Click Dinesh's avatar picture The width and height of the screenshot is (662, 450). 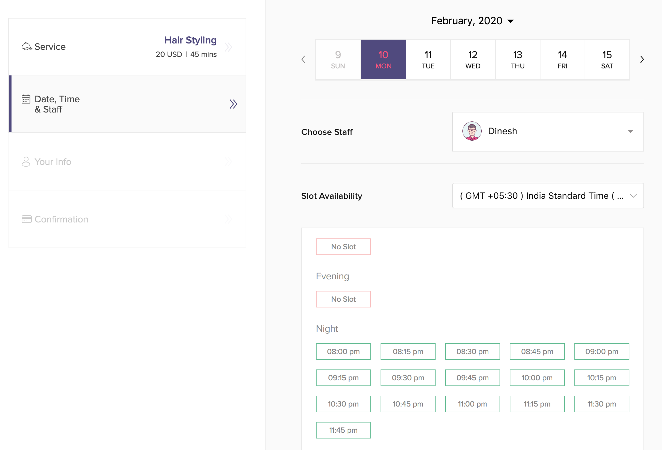tap(472, 131)
